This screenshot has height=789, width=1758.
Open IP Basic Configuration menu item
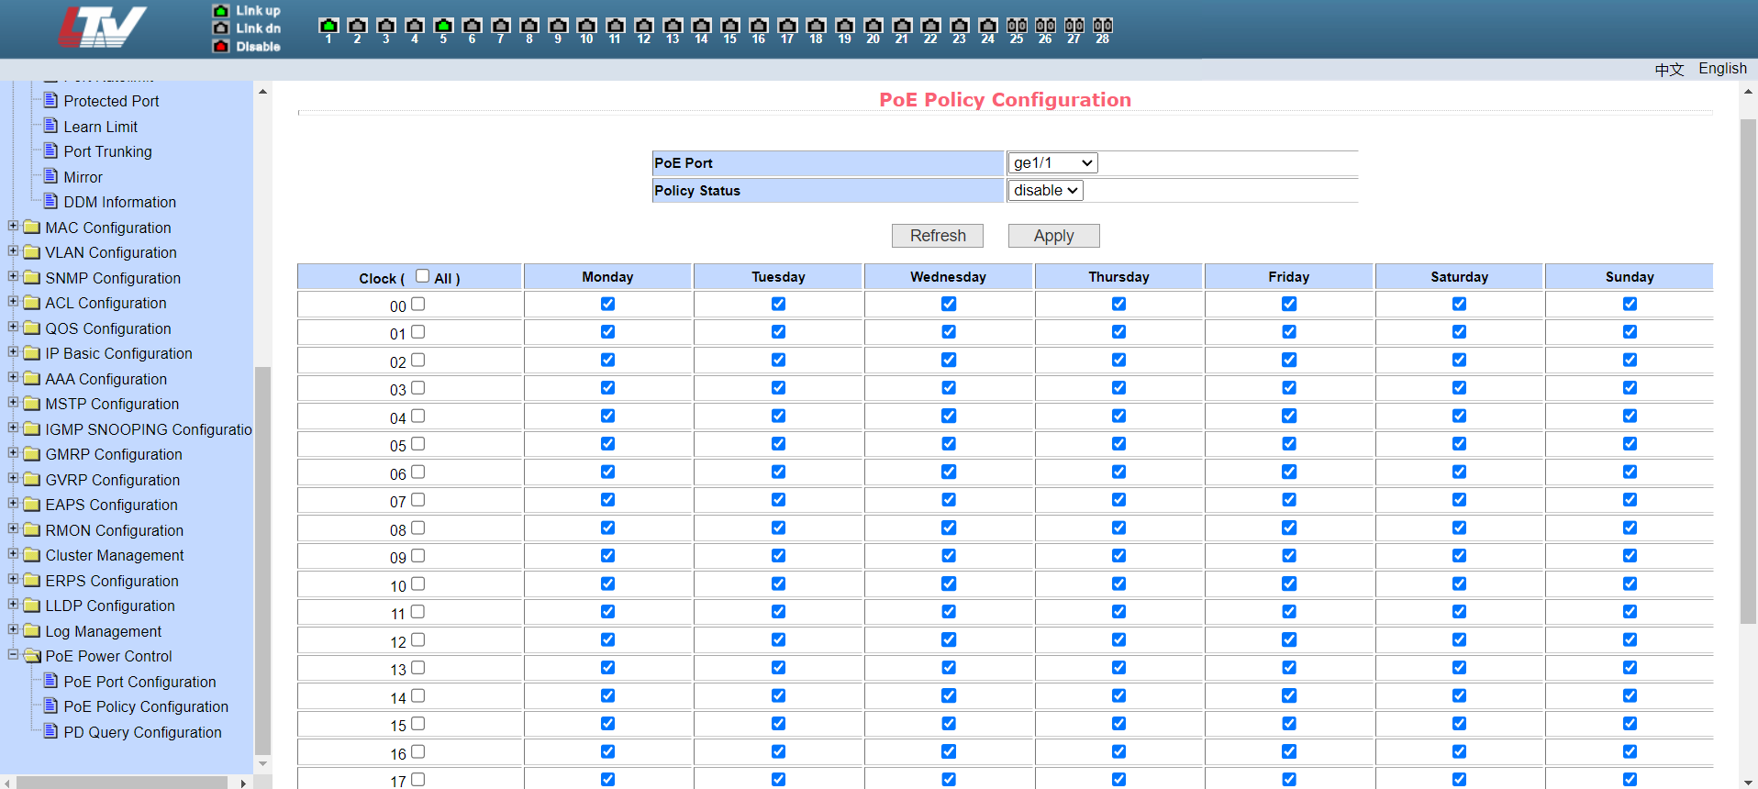coord(119,353)
